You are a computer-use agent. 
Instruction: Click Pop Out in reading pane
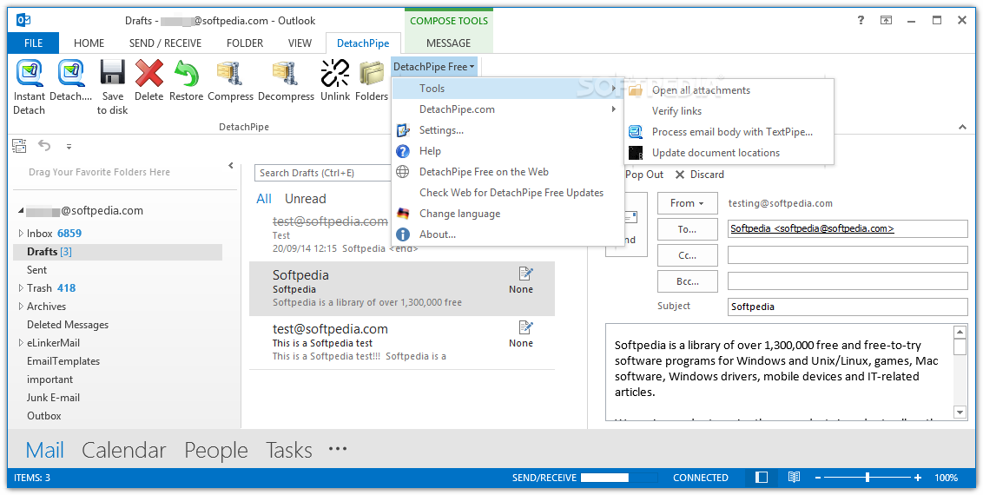click(643, 175)
